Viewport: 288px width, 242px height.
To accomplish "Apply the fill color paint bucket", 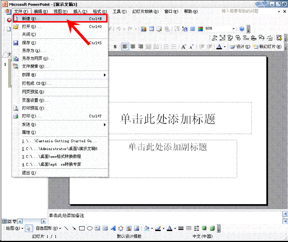I will coord(147,228).
